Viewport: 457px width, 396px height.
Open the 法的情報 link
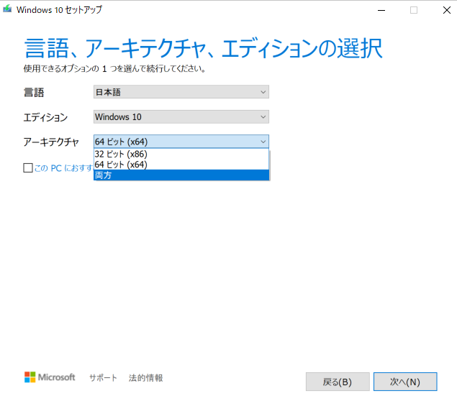coord(145,377)
